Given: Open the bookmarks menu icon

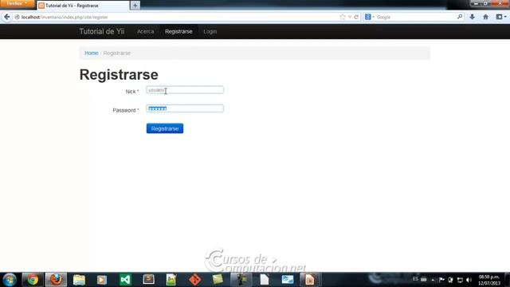Looking at the screenshot, I should (x=500, y=17).
